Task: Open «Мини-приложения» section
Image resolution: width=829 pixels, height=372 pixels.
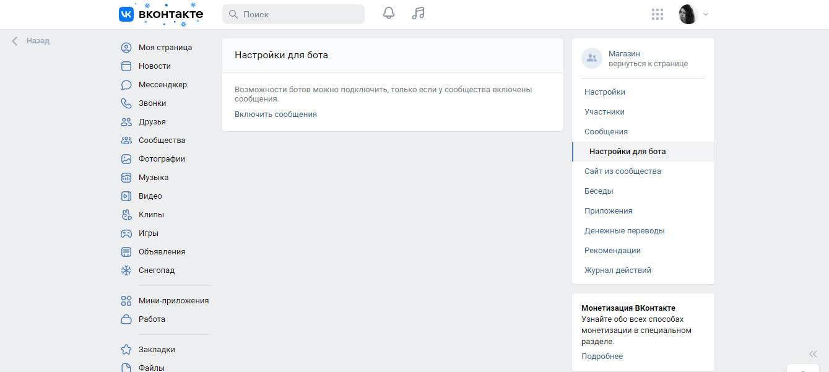Action: pyautogui.click(x=173, y=301)
